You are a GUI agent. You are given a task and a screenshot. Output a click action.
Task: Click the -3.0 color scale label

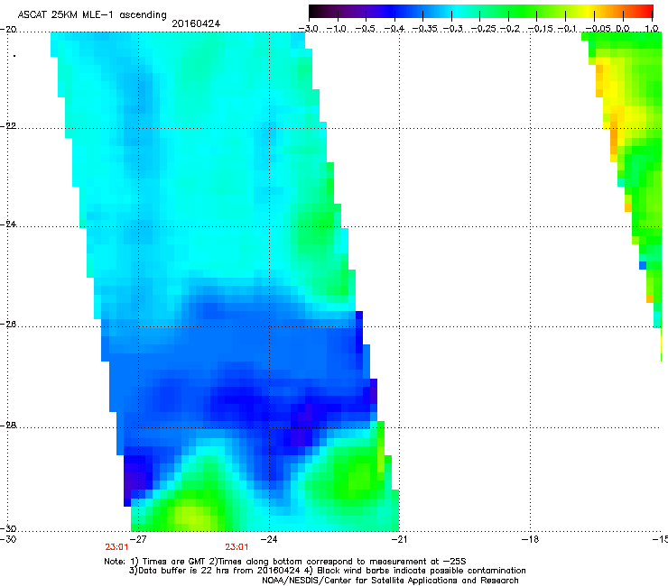tap(309, 29)
